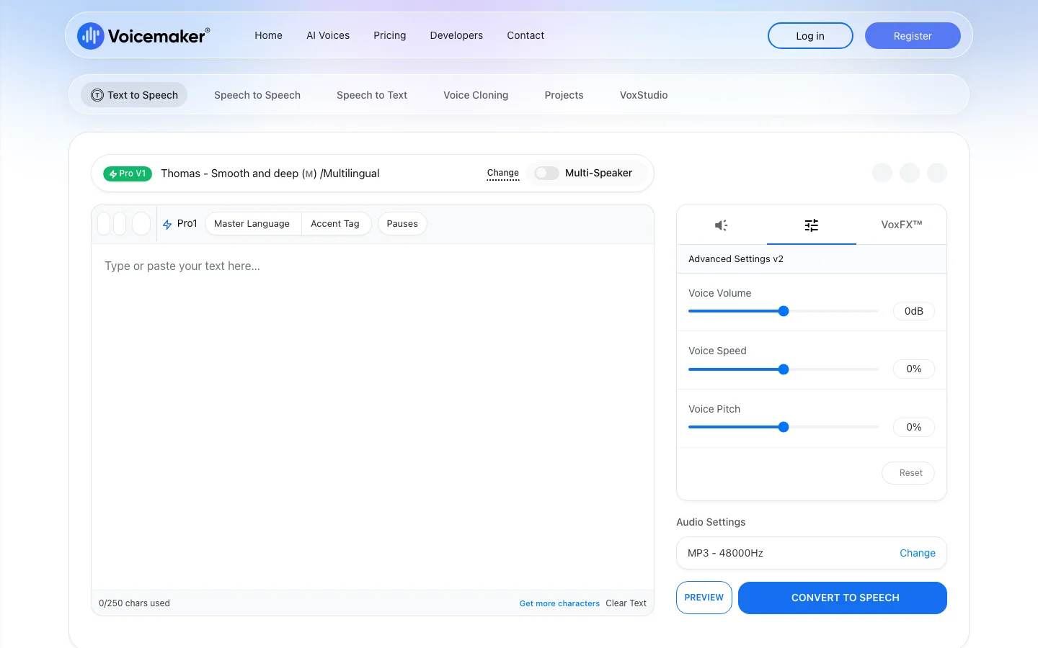The image size is (1038, 648).
Task: Open the VoxStudio tab
Action: pyautogui.click(x=644, y=95)
